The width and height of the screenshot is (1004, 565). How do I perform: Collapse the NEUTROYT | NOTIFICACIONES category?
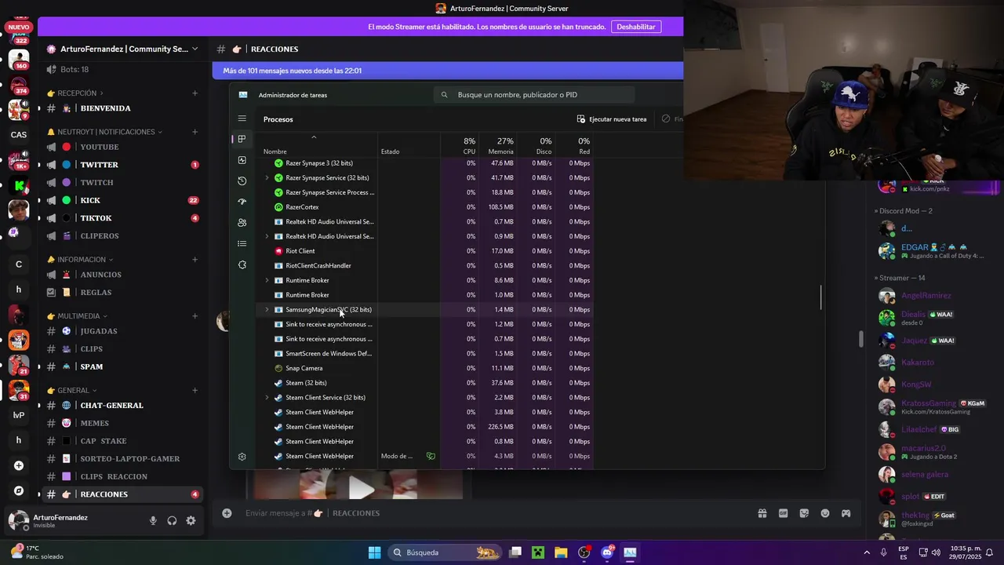click(105, 132)
